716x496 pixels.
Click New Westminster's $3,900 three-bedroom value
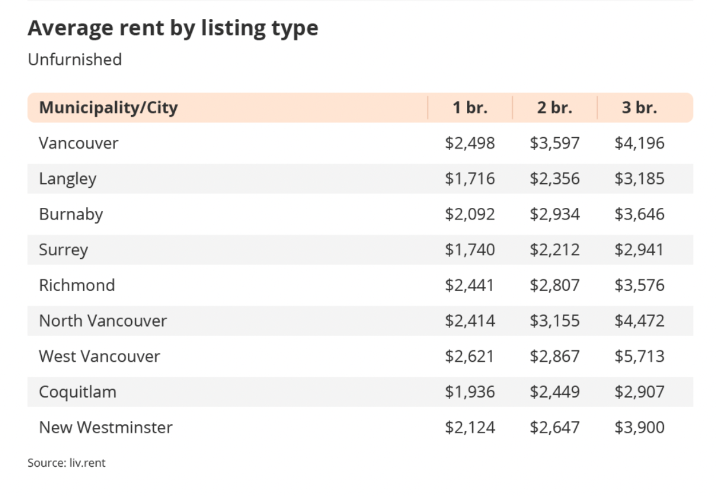639,427
